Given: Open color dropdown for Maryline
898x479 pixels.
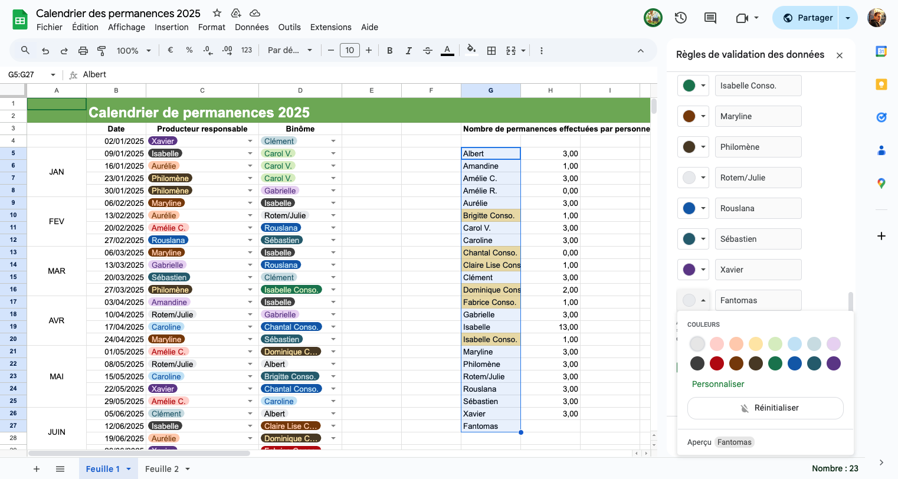Looking at the screenshot, I should tap(693, 116).
